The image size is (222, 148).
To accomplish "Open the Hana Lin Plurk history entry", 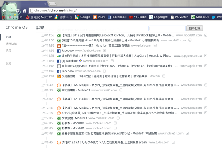I will click(x=96, y=46).
